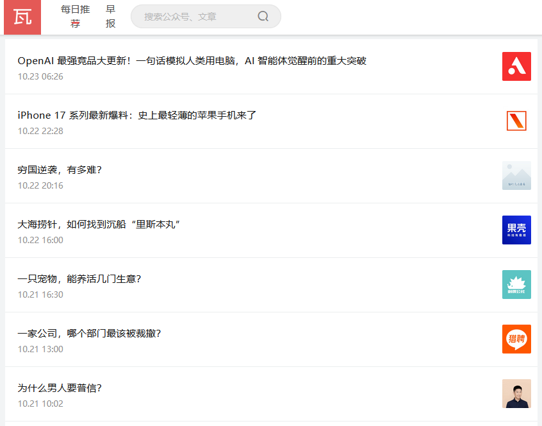
Task: Open article 一只宠物，能养活几门生意？
Action: pos(79,279)
